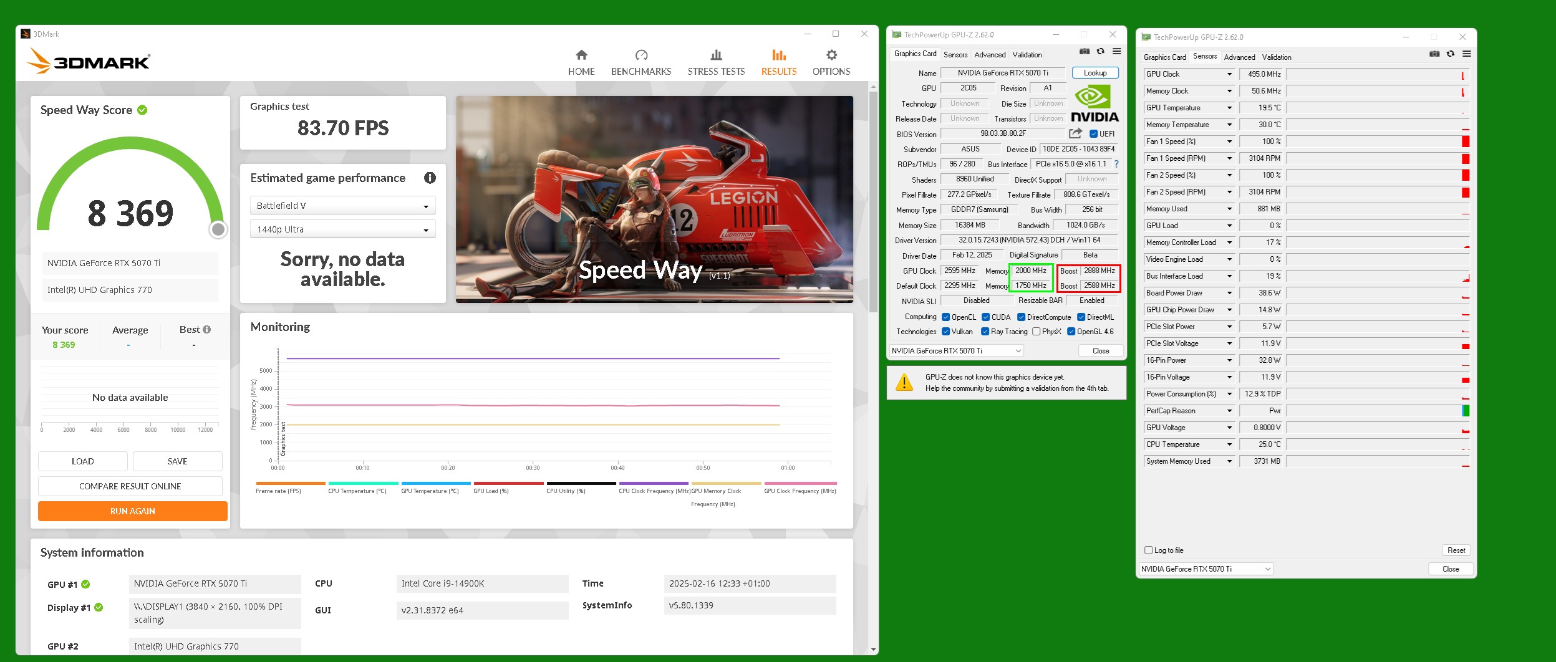Viewport: 1556px width, 662px height.
Task: Open the 1440p Ultra resolution dropdown
Action: tap(342, 229)
